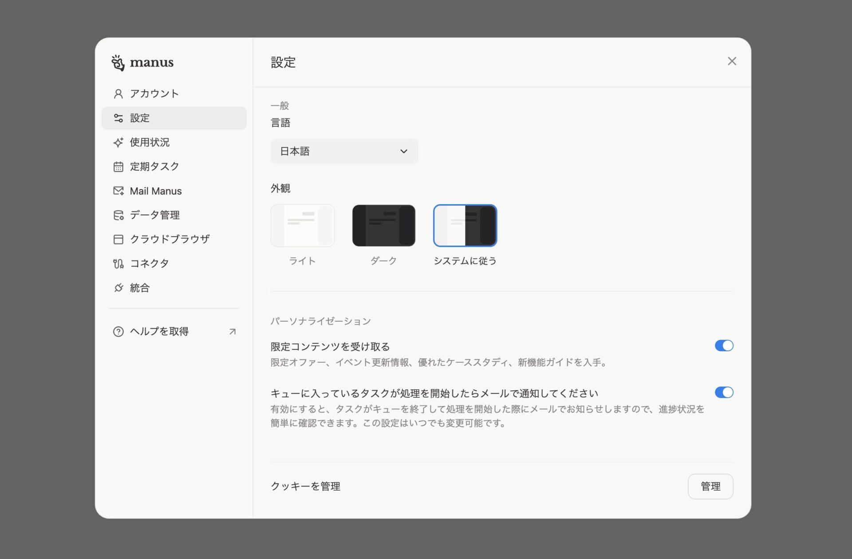
Task: Click the Mail Manus envelope icon
Action: (x=118, y=190)
